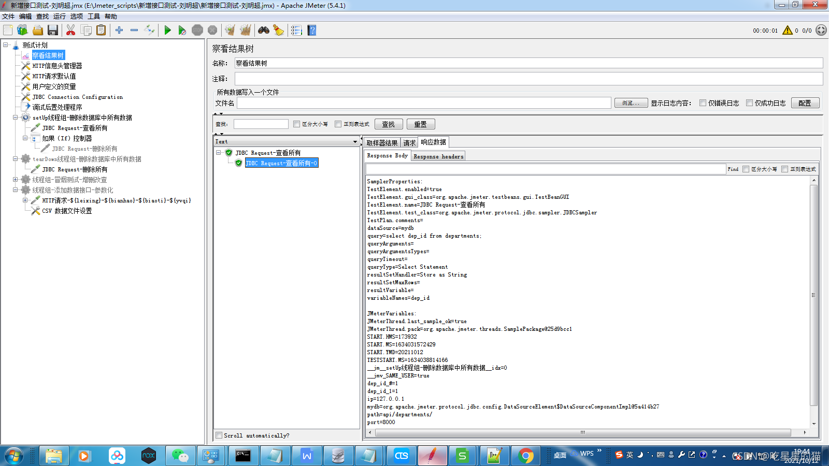Select CSV 数据文件设置 tree item
The height and width of the screenshot is (466, 829).
tap(67, 211)
